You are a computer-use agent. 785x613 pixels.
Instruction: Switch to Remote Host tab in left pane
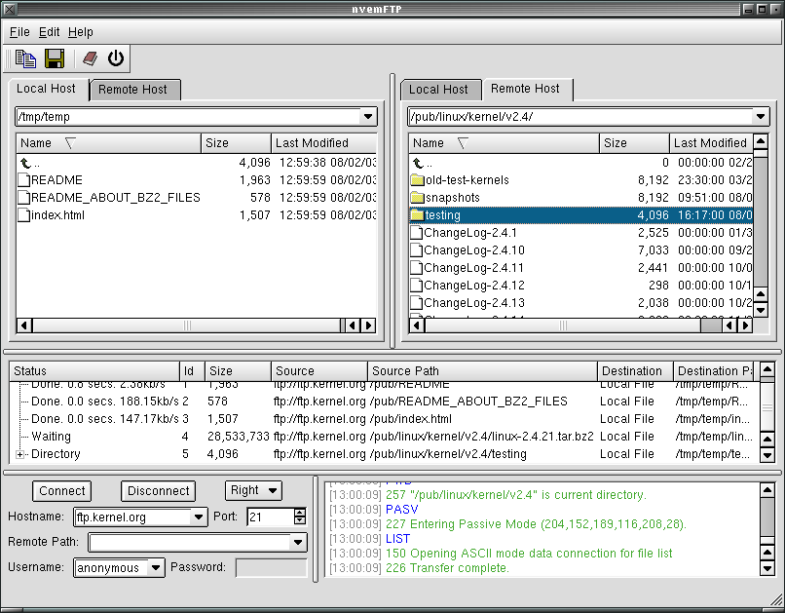pyautogui.click(x=132, y=90)
